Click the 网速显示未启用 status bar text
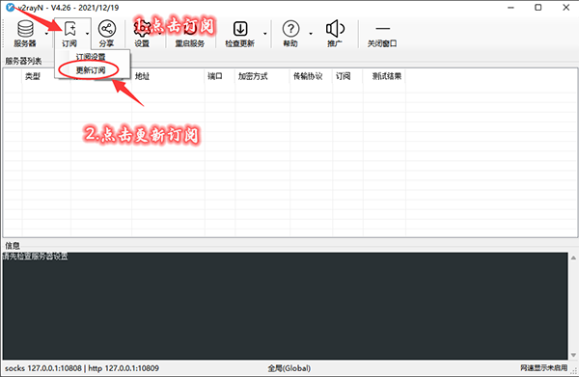 [x=543, y=367]
